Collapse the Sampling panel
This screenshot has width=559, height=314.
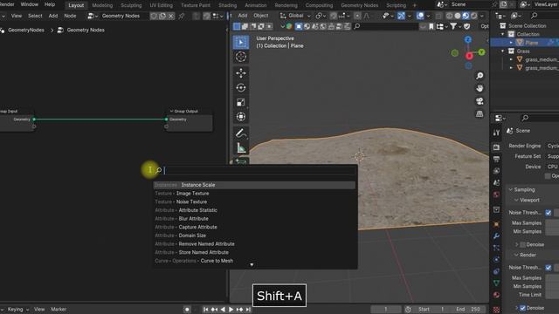click(511, 189)
